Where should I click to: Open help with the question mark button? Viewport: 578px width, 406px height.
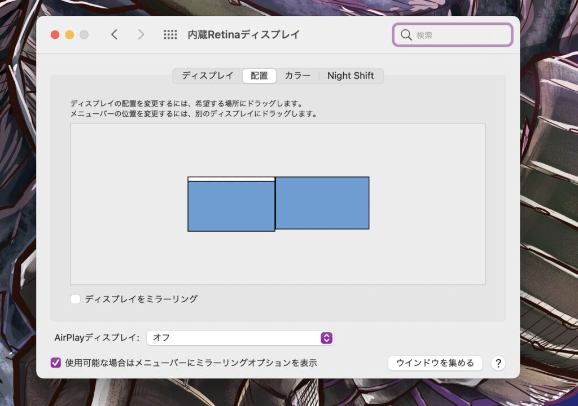[498, 363]
